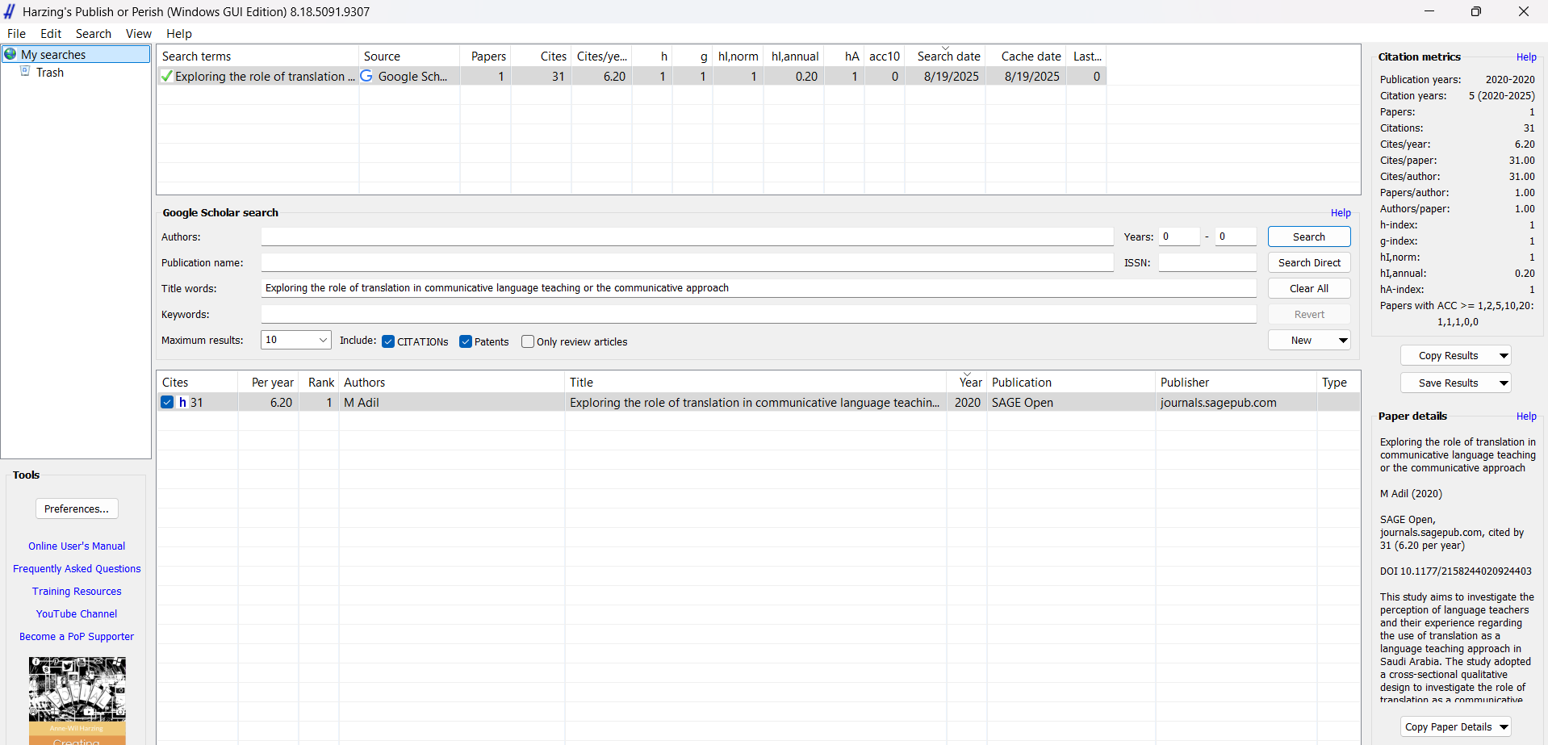Click the book cover thumbnail in Tools
This screenshot has height=745, width=1548.
point(77,701)
